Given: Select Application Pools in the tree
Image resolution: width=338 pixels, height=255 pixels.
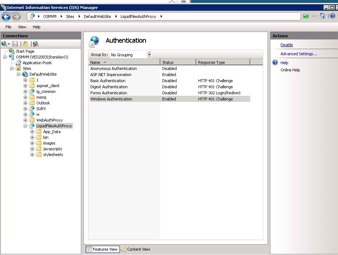Looking at the screenshot, I should tap(37, 63).
